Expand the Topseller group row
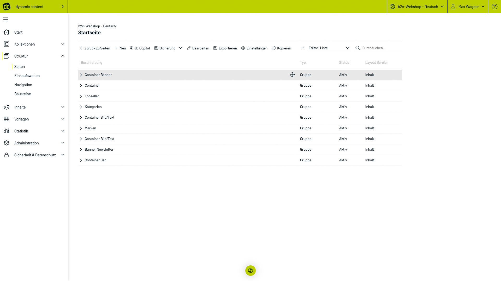Image resolution: width=501 pixels, height=281 pixels. [x=81, y=96]
